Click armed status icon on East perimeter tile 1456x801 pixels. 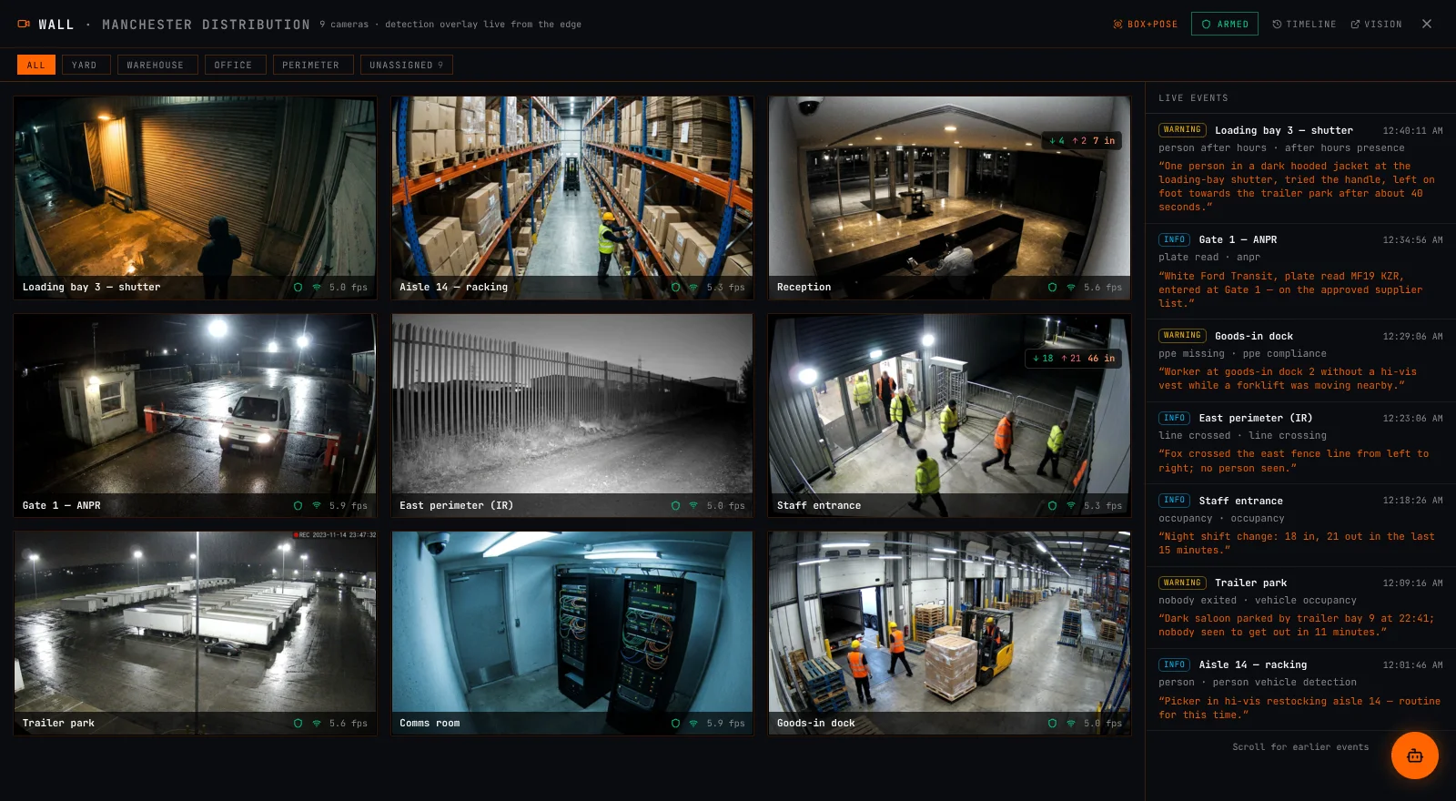pos(675,505)
